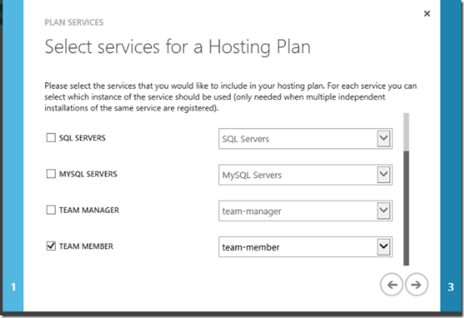Screen dimensions: 464x318
Task: Click the PLAN SERVICES header text
Action: (74, 22)
